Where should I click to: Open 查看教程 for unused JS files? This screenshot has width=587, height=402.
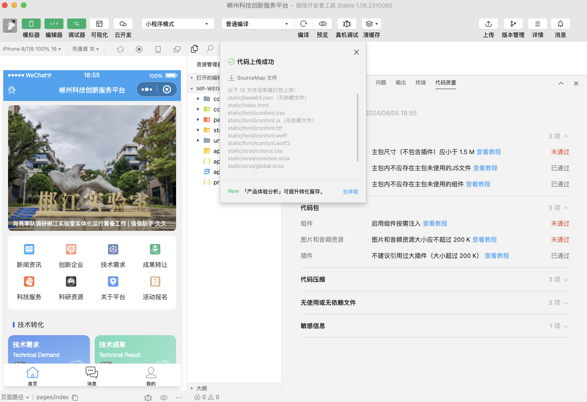pos(485,168)
